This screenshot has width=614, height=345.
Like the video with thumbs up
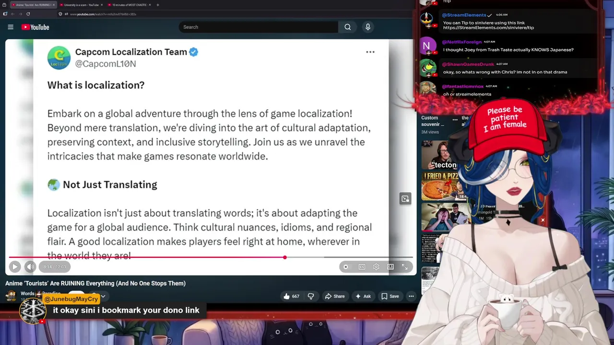291,296
